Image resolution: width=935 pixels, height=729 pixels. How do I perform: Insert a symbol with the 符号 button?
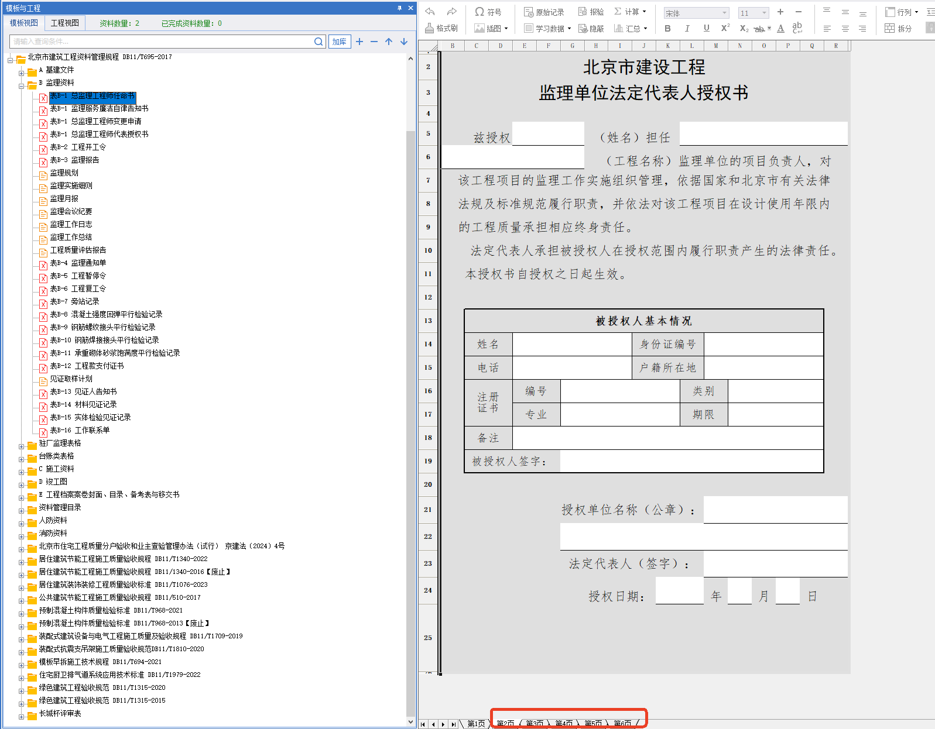point(488,12)
